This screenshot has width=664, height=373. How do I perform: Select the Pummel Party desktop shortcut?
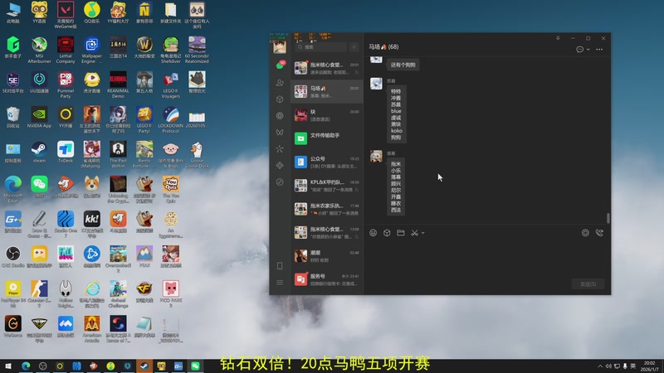(66, 85)
